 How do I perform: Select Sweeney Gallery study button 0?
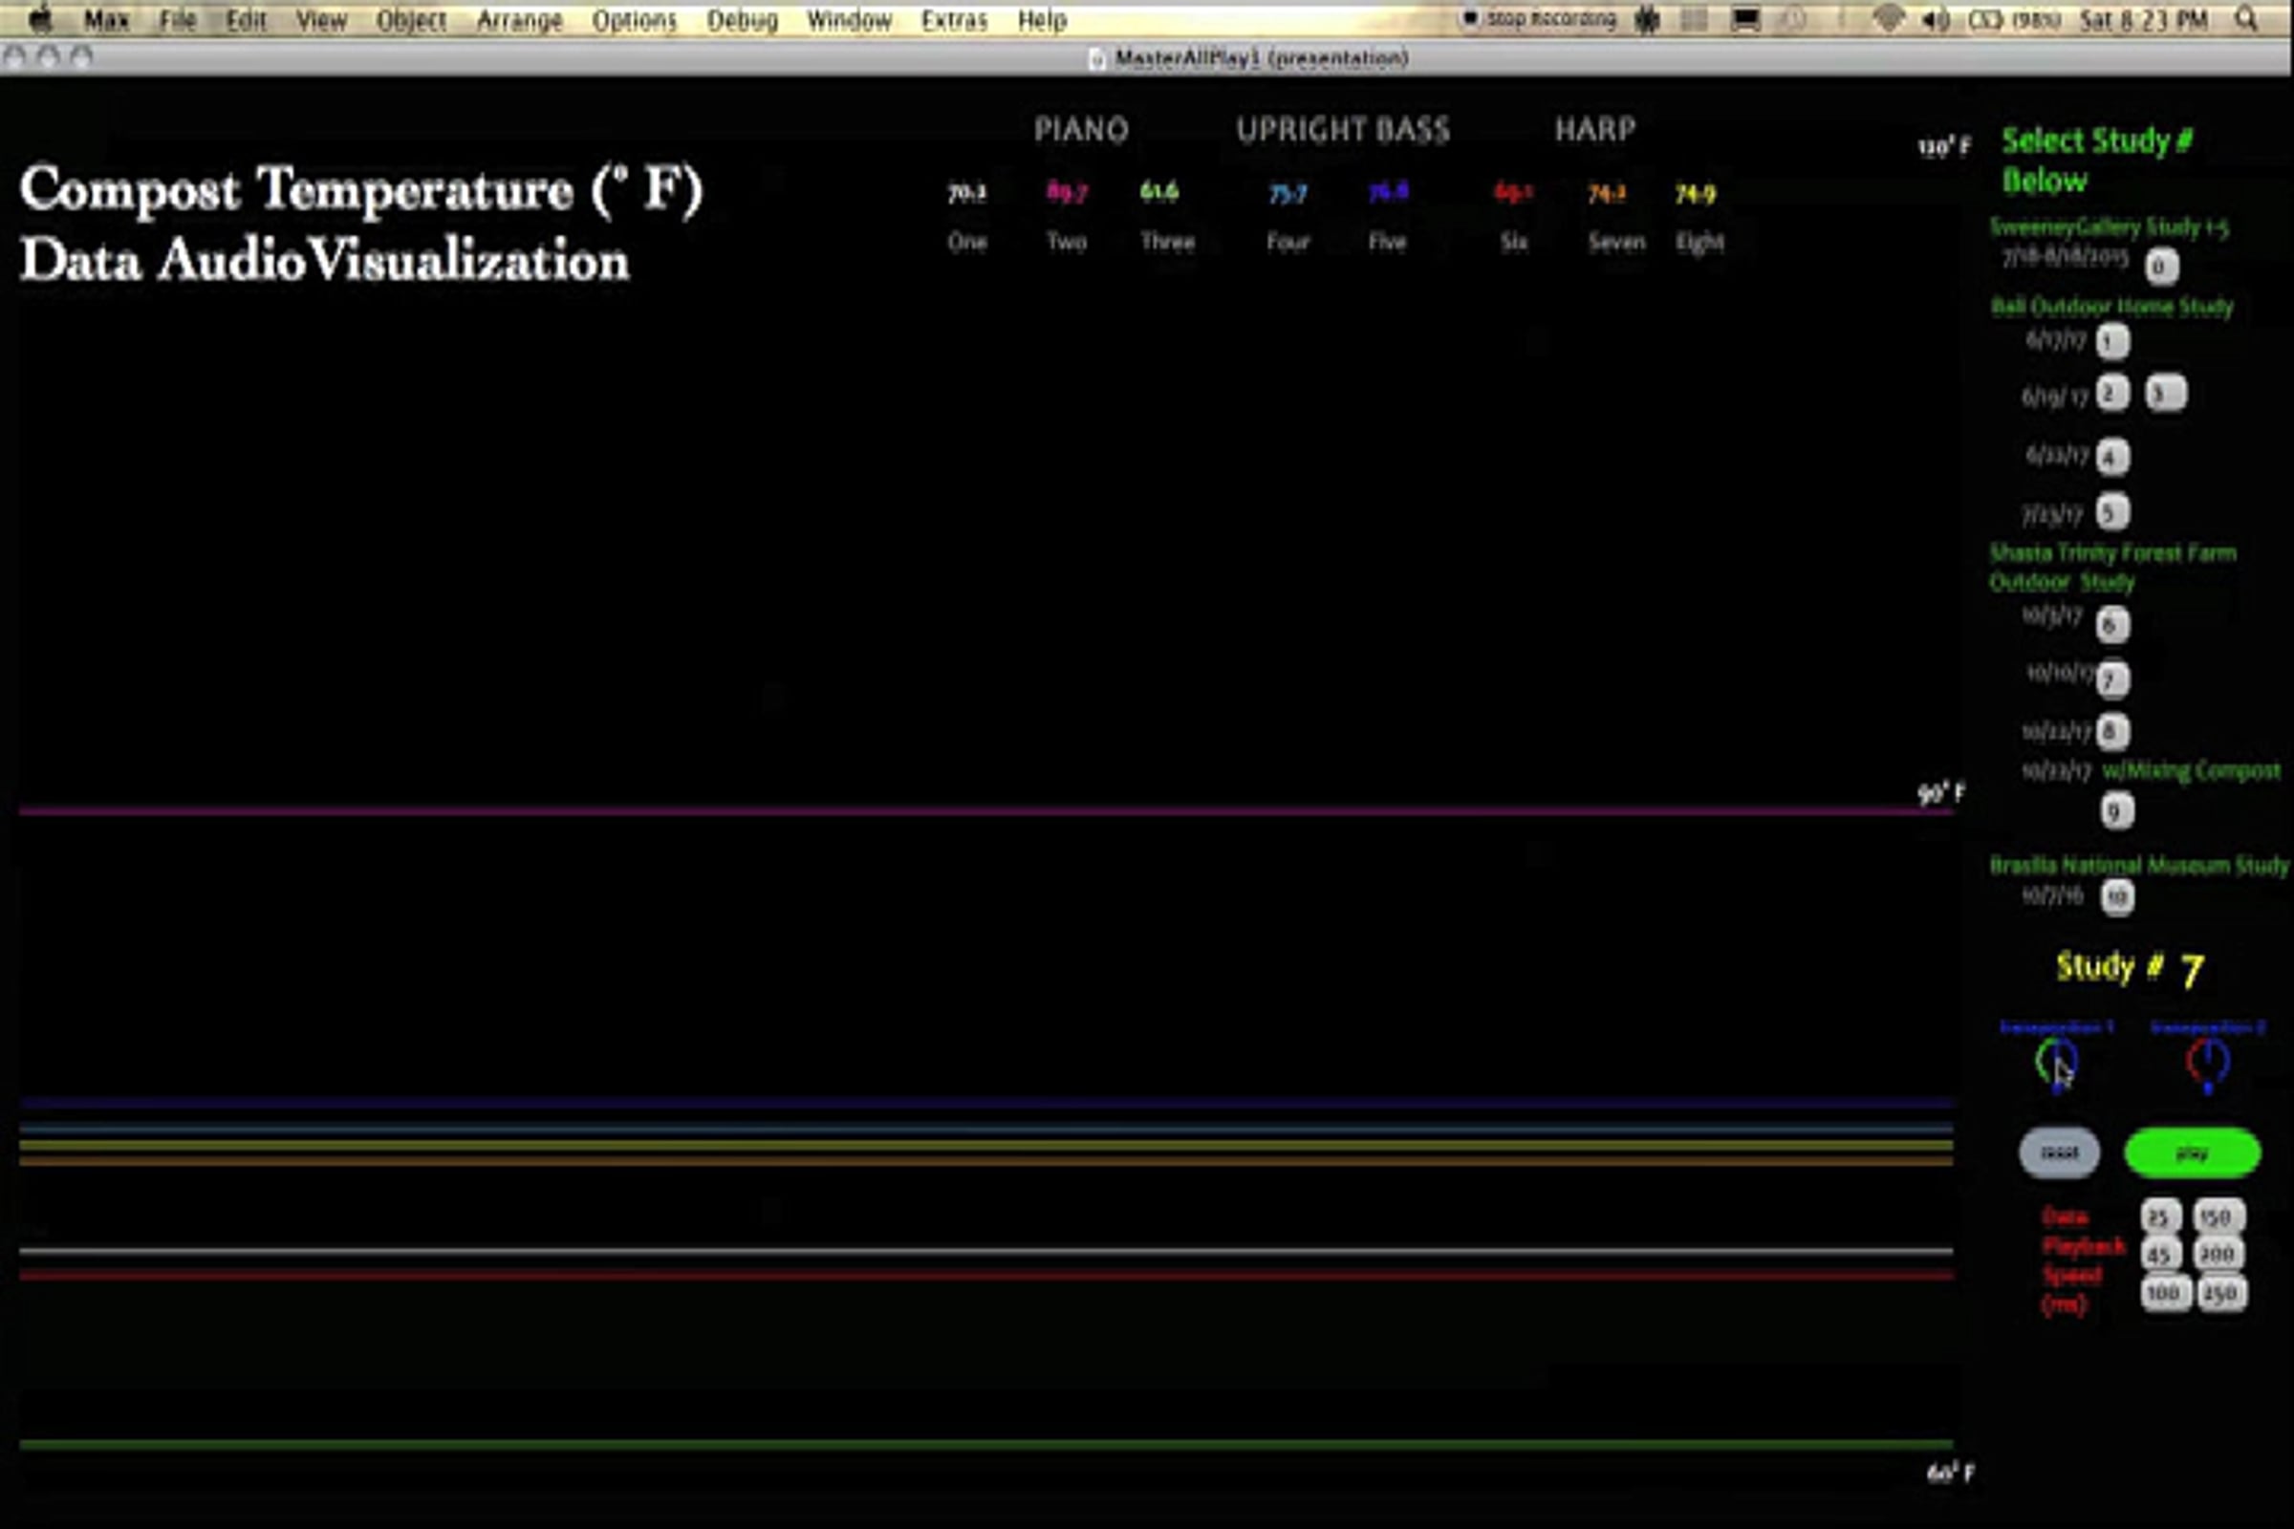click(x=2160, y=266)
